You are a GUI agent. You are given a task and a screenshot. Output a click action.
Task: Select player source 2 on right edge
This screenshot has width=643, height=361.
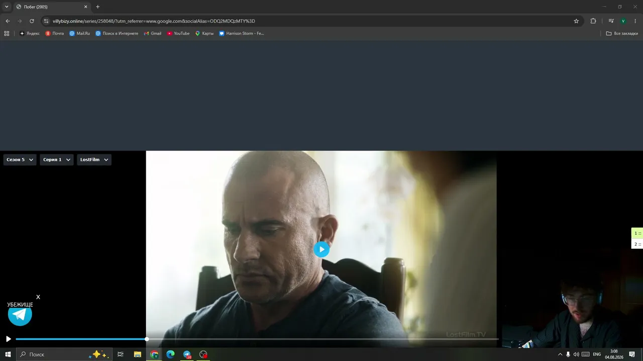tap(637, 244)
